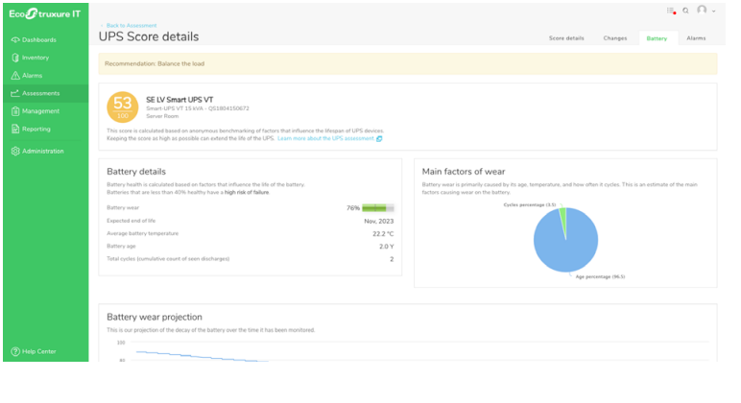Select Assessments in the left sidebar
The width and height of the screenshot is (741, 403).
coord(40,93)
